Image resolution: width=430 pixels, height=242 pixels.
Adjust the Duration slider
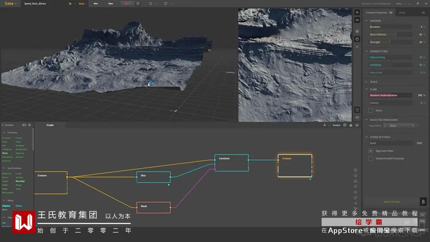(390, 27)
